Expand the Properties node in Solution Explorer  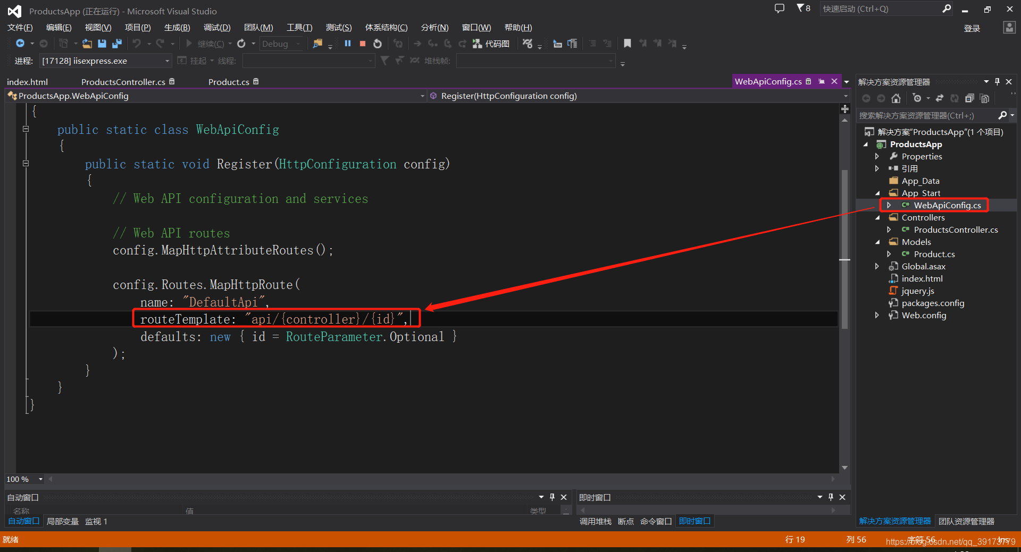pos(877,156)
